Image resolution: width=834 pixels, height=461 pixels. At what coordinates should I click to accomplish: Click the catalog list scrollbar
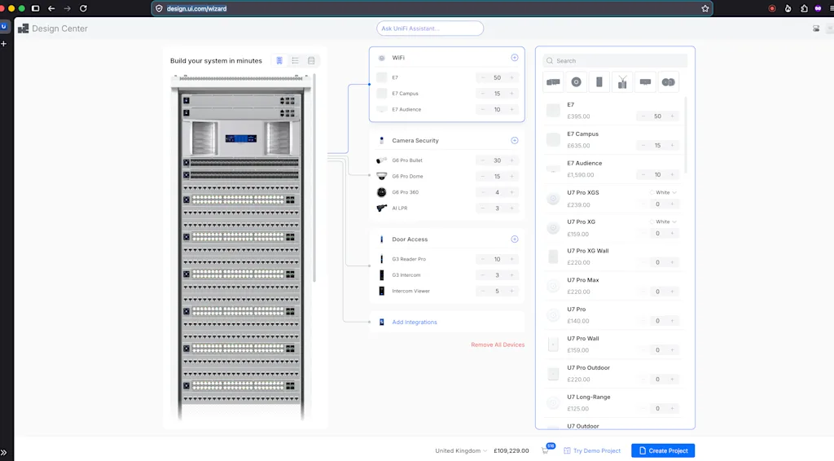point(686,134)
